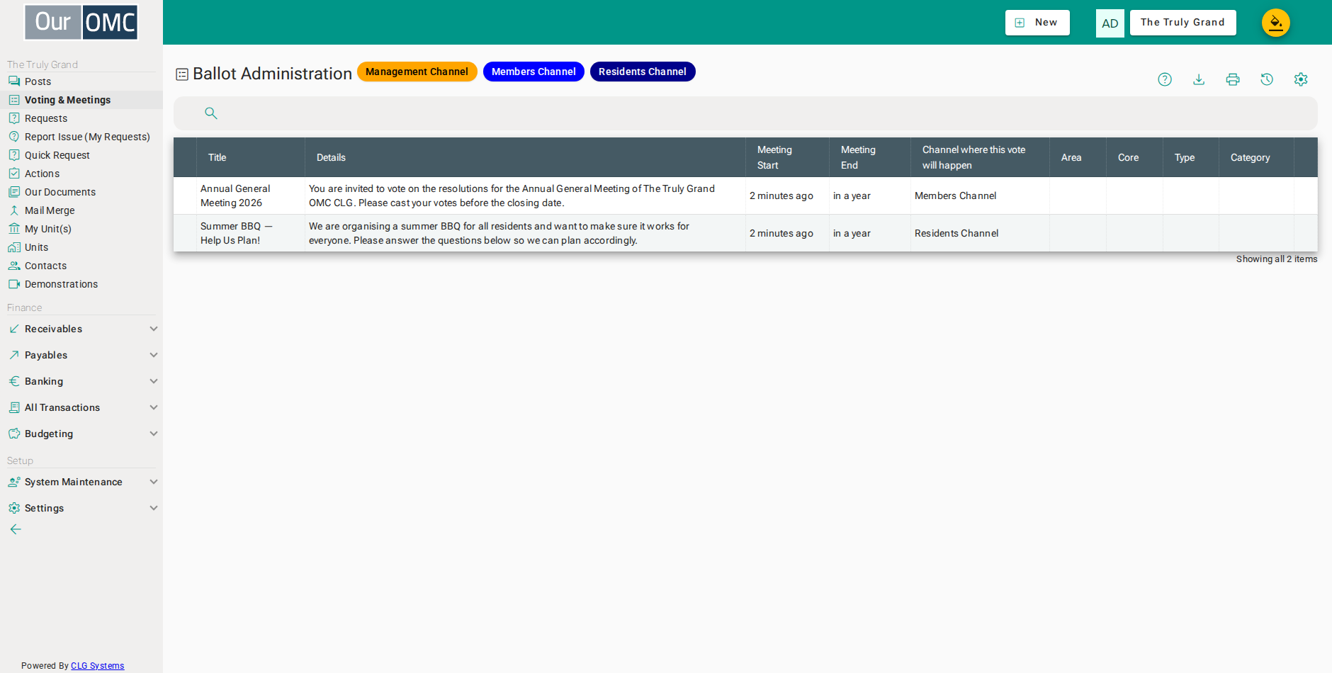1332x673 pixels.
Task: Click the Receivables arrow icon
Action: pyautogui.click(x=14, y=329)
